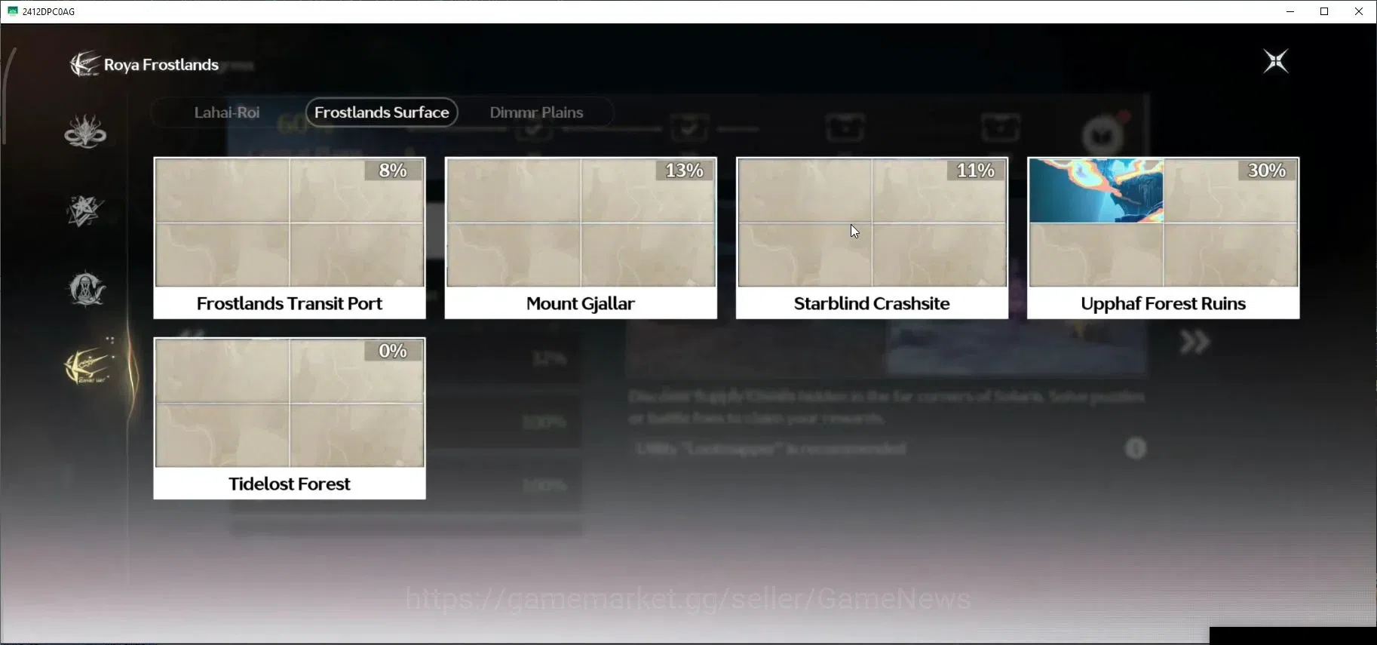Image resolution: width=1377 pixels, height=645 pixels.
Task: Click the 8% completion badge
Action: tap(393, 170)
